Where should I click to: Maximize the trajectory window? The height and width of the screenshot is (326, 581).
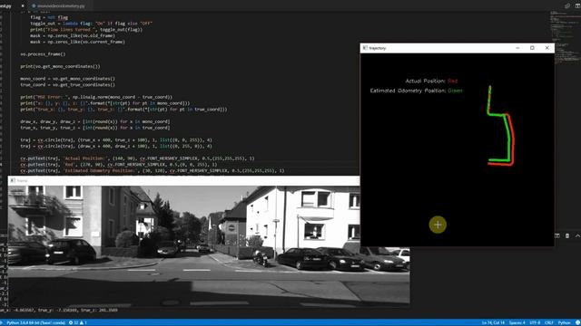pyautogui.click(x=532, y=48)
